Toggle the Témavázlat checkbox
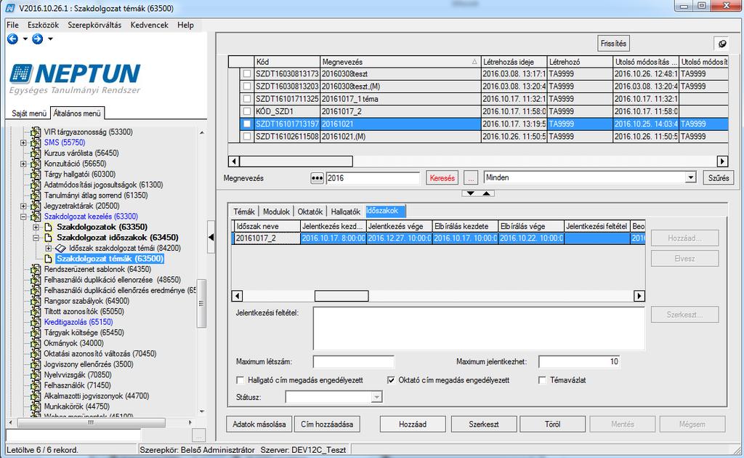Screen dimensions: 744x458 pyautogui.click(x=542, y=380)
